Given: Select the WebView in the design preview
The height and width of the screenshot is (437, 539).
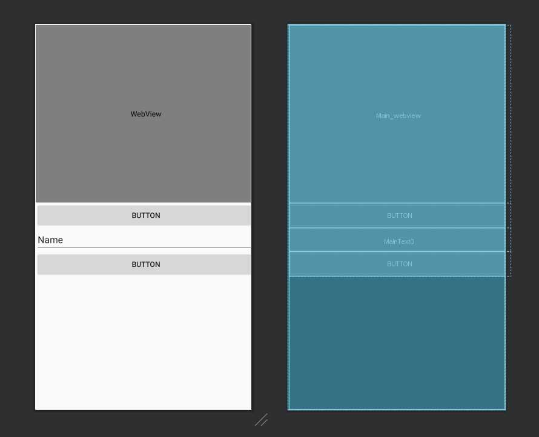Looking at the screenshot, I should tap(143, 113).
